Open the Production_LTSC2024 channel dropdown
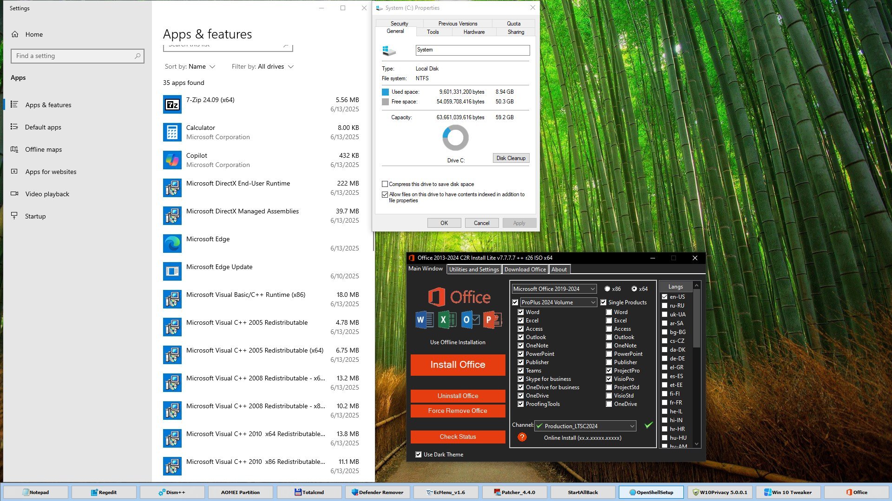 point(585,426)
